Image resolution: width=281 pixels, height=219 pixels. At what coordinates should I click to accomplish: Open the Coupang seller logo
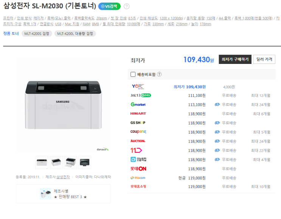tap(138, 132)
